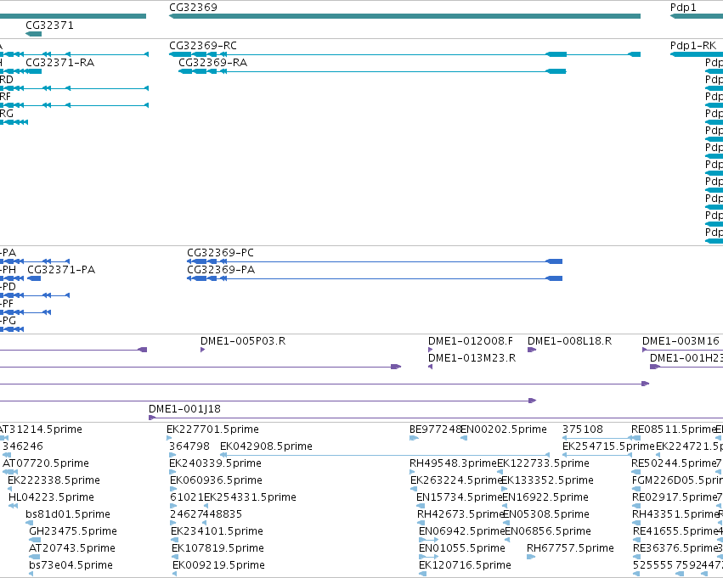Select the small CG32371 gene glyph
Viewport: 723px width, 578px height.
(34, 34)
